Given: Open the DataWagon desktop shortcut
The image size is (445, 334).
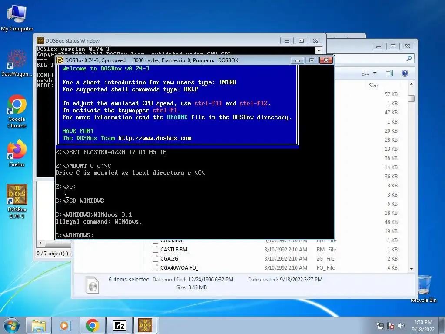Looking at the screenshot, I should tap(17, 63).
